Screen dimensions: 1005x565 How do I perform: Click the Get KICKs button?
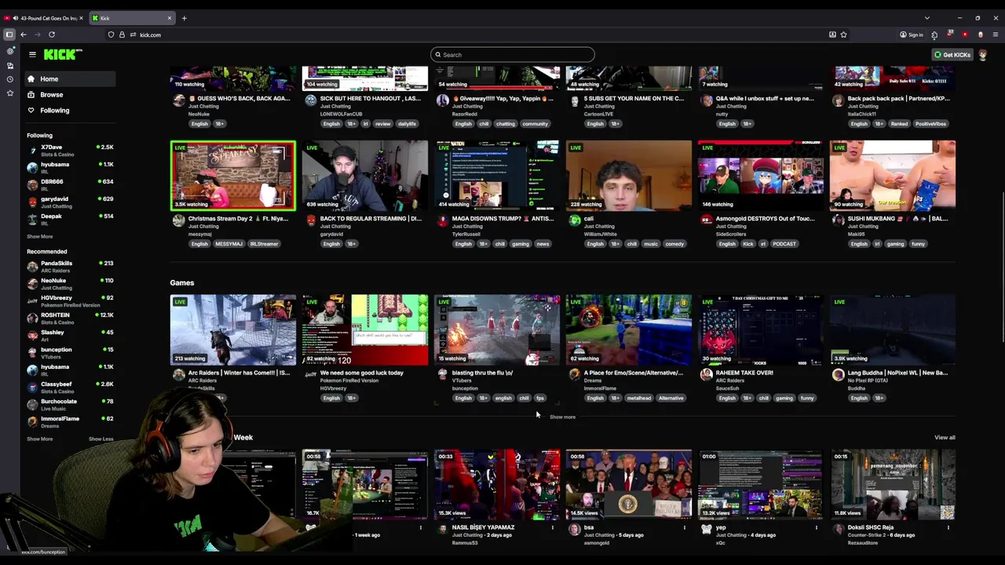click(952, 55)
